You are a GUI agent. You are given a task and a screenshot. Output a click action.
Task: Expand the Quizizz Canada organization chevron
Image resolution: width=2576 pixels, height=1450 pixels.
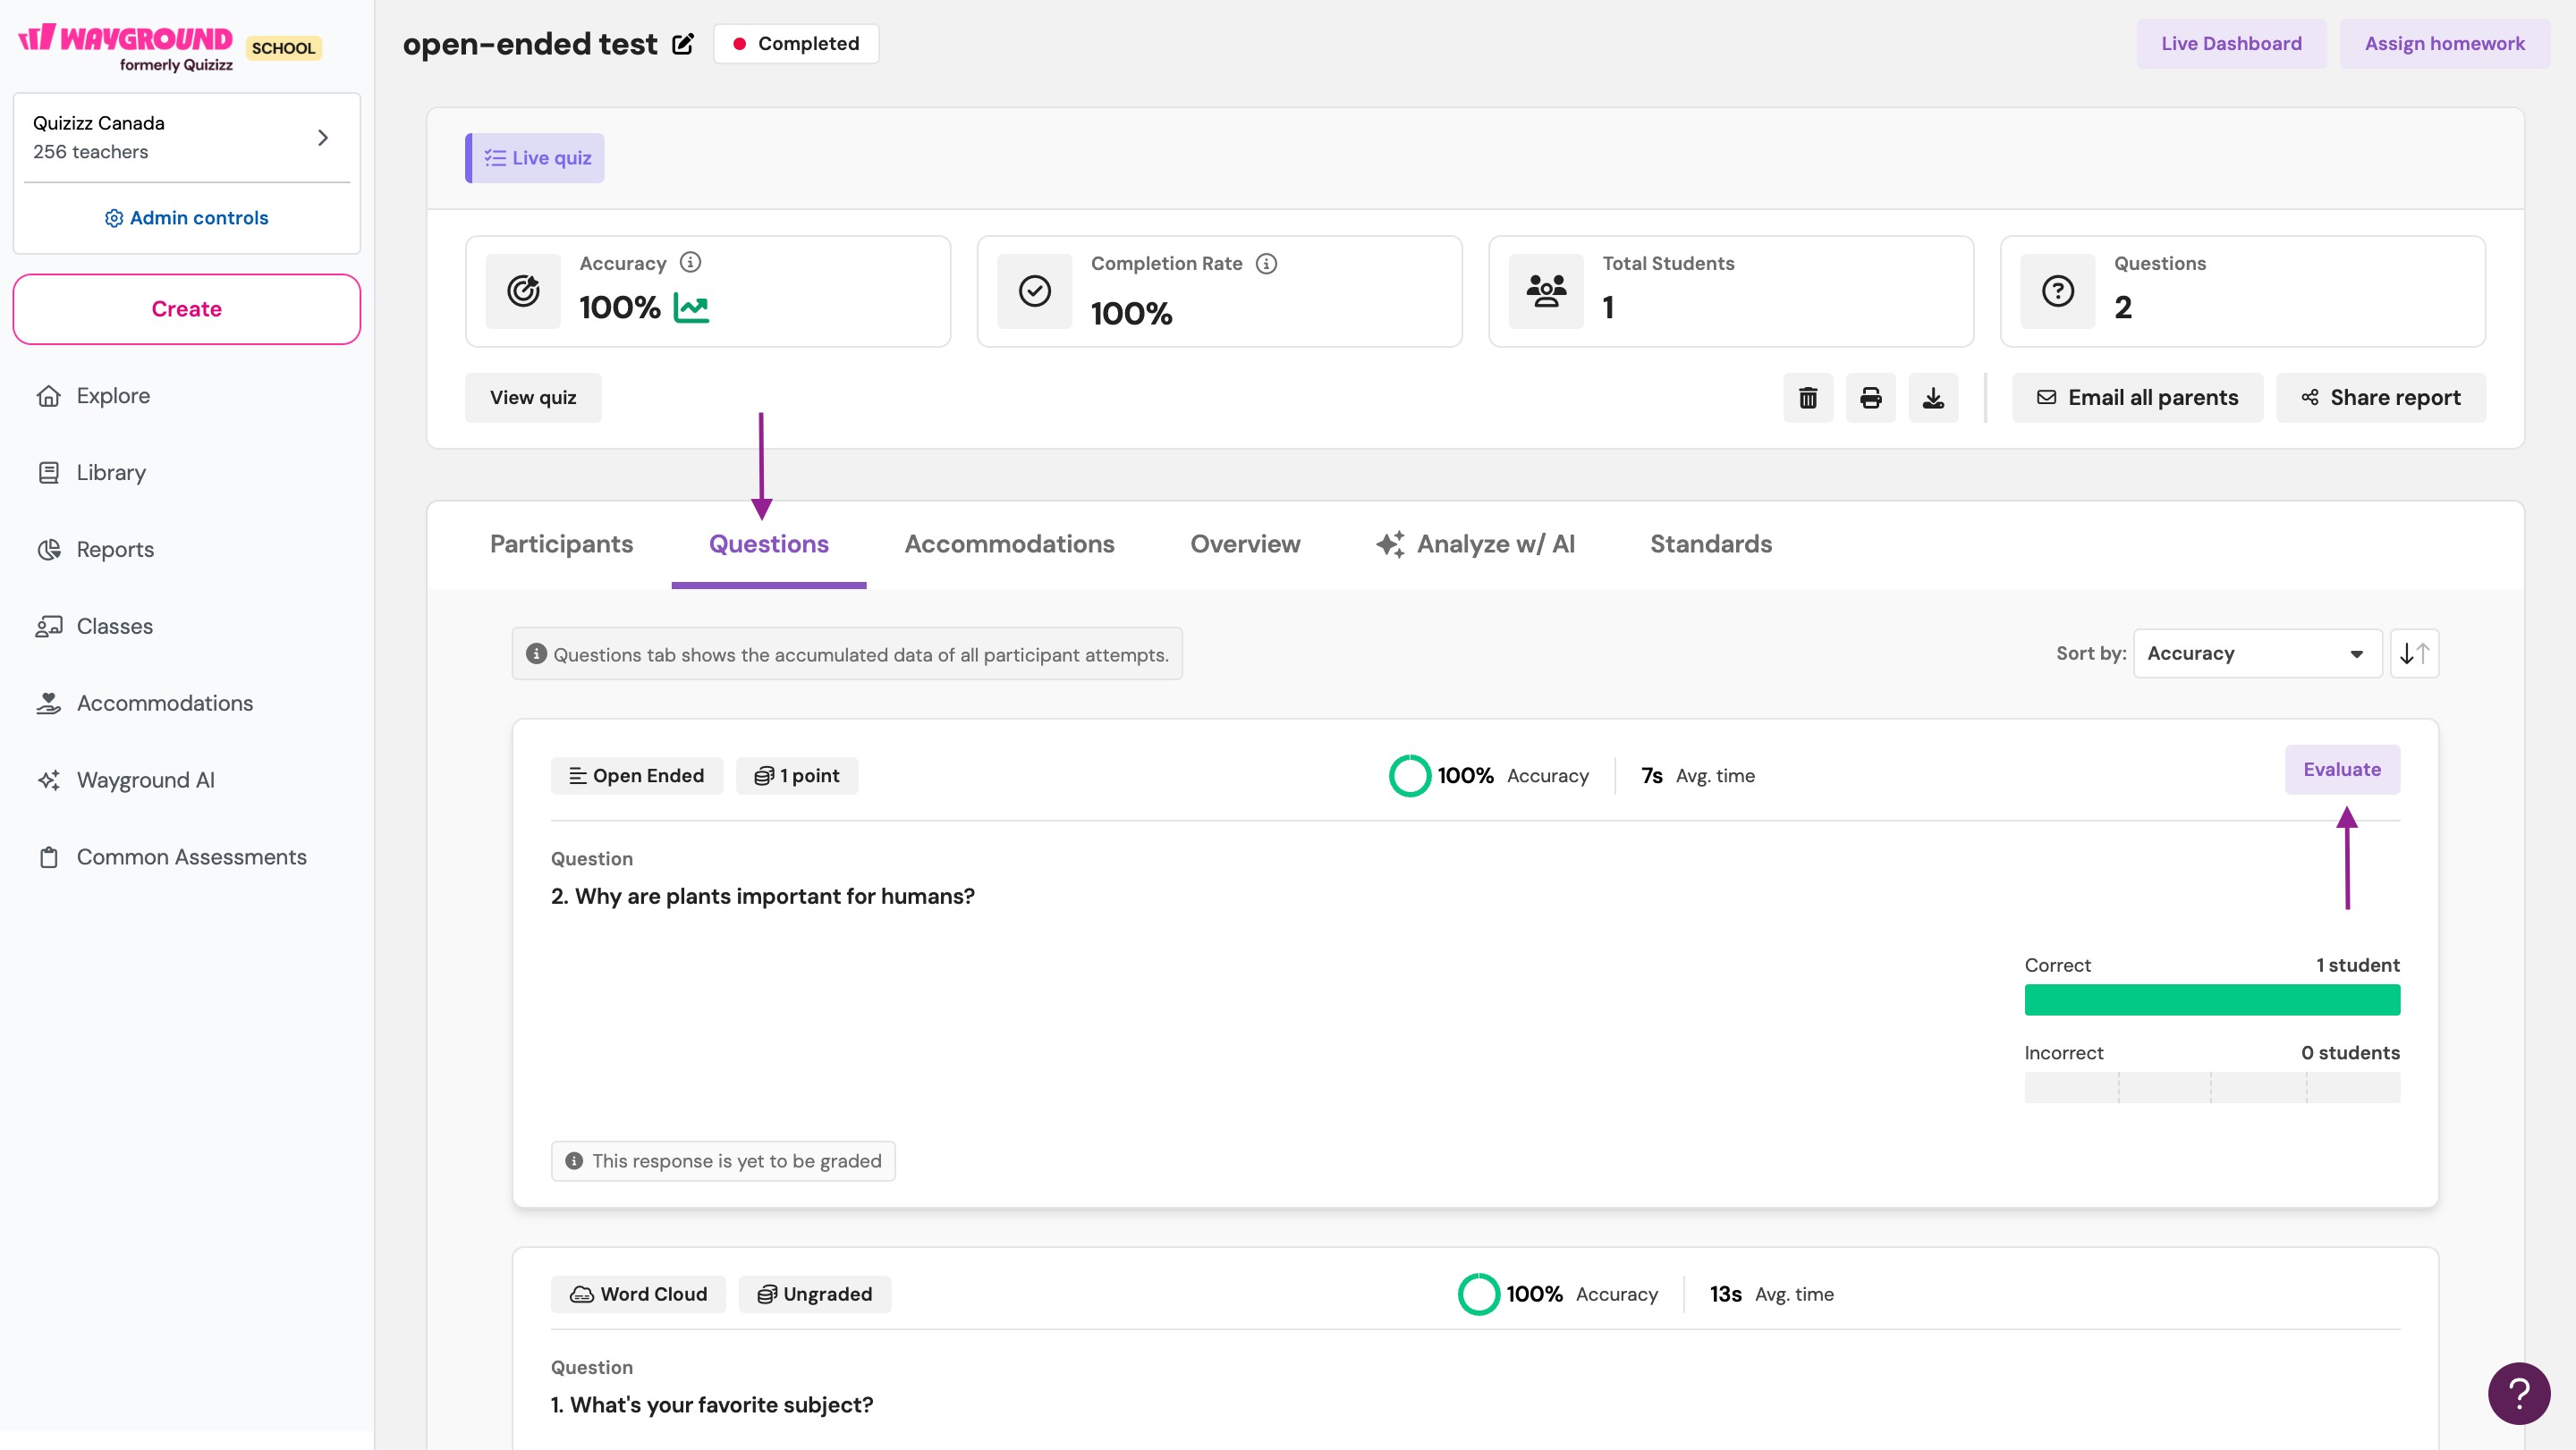click(322, 138)
